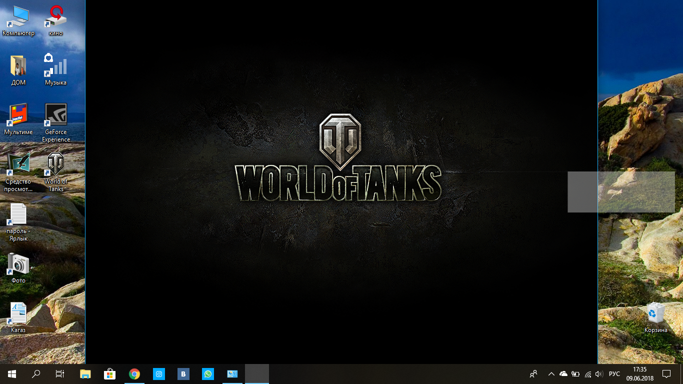683x384 pixels.
Task: Open the Instagram taskbar app
Action: click(159, 373)
